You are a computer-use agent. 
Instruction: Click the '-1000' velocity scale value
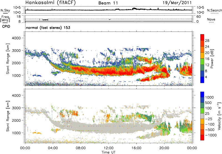click(211, 135)
